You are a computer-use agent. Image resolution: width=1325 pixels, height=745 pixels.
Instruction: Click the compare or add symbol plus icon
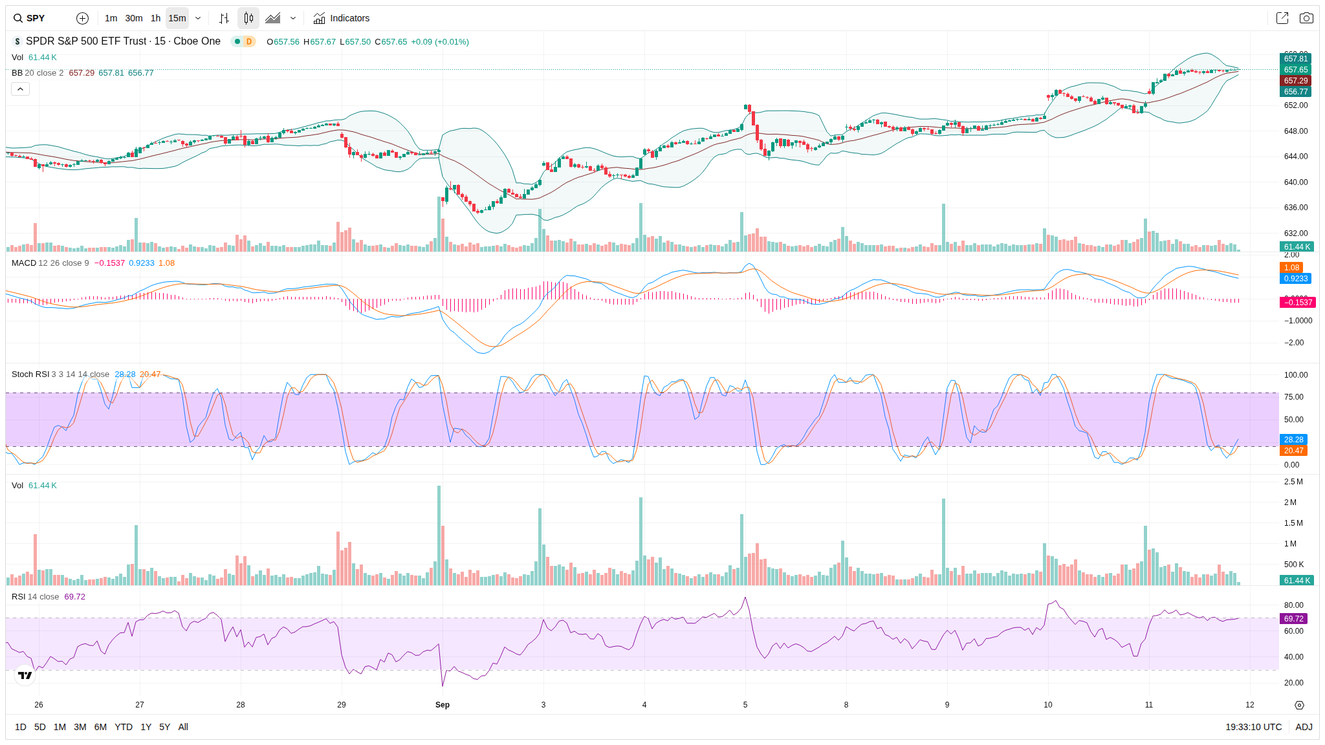click(82, 18)
